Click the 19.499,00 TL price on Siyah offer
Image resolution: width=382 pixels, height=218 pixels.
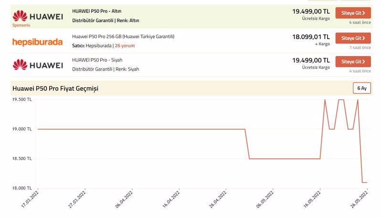(x=311, y=60)
